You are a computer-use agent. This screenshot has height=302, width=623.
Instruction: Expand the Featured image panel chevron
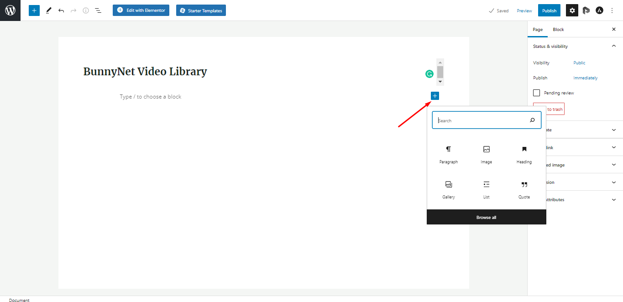click(613, 165)
